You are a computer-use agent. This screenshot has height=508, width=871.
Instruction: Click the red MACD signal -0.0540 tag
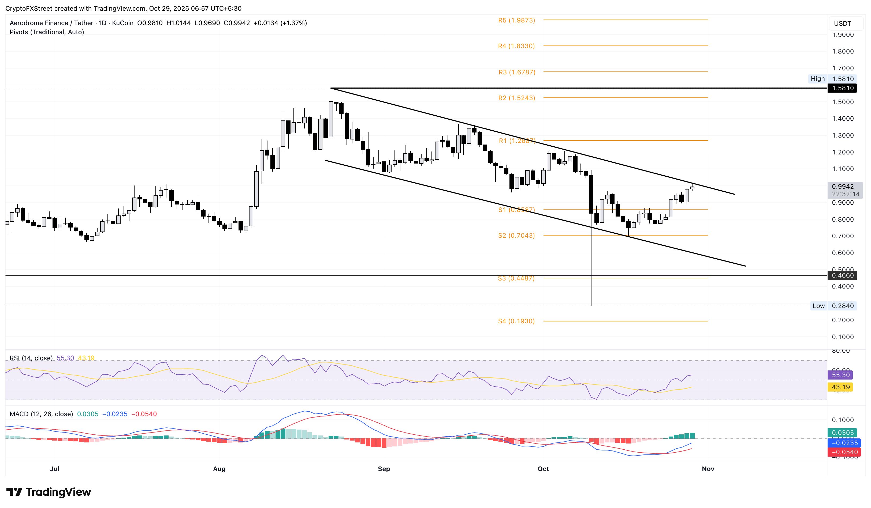(844, 452)
